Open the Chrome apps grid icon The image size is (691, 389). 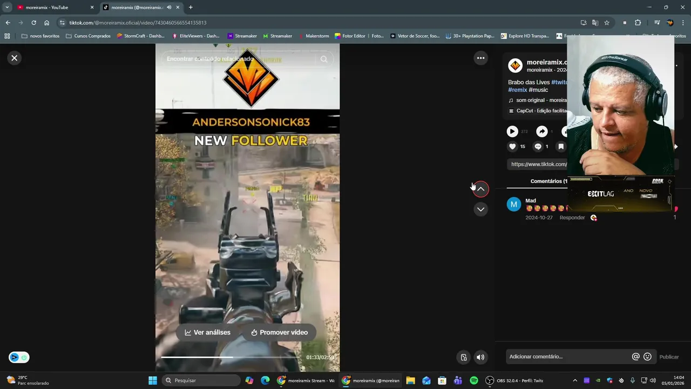point(7,36)
